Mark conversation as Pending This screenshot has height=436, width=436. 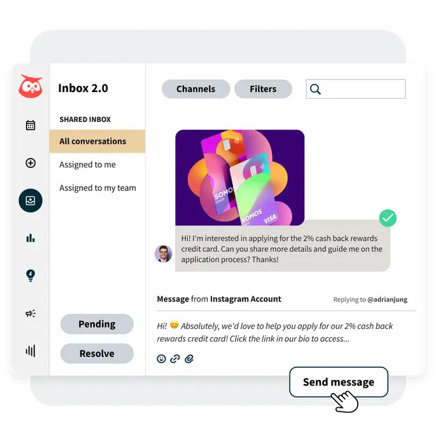pyautogui.click(x=97, y=324)
